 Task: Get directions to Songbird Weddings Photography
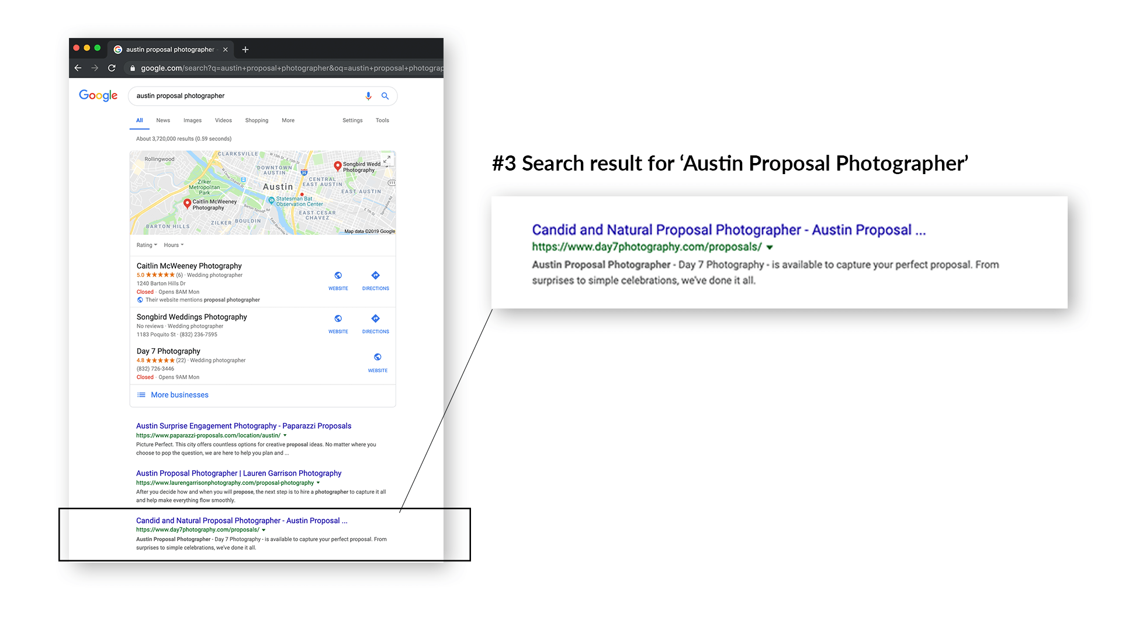(x=376, y=319)
